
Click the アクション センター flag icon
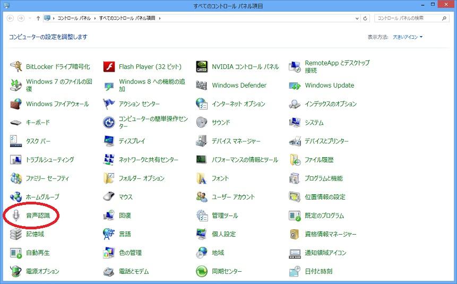[109, 104]
